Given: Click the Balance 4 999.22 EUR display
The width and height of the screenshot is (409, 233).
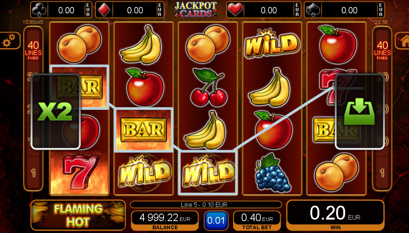Looking at the screenshot, I should click(x=165, y=220).
